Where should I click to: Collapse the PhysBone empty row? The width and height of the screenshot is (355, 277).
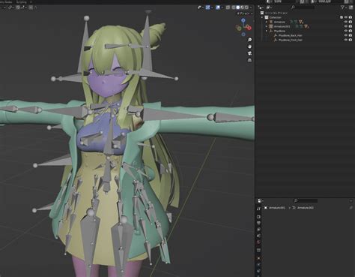point(267,31)
